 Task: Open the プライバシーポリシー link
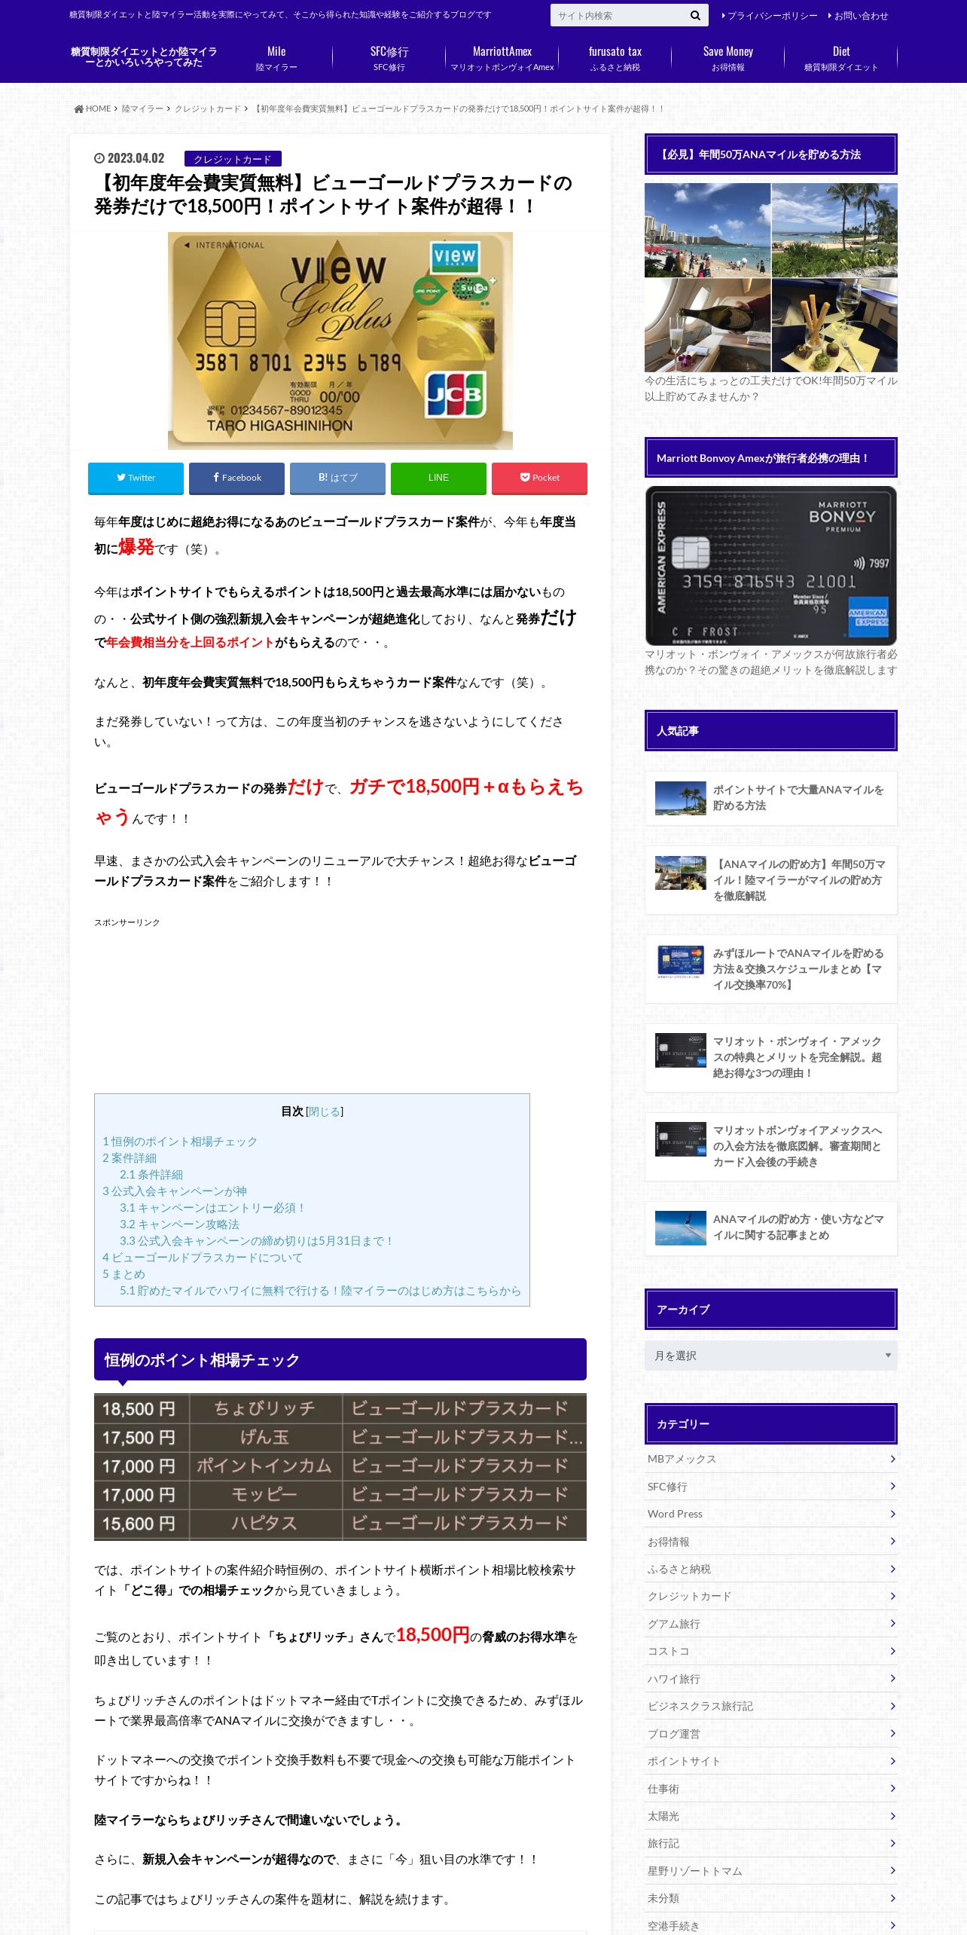coord(769,15)
